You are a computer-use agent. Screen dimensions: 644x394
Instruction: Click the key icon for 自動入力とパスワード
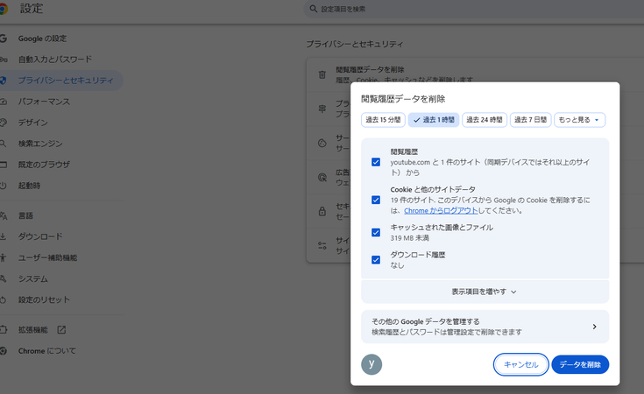click(x=4, y=60)
